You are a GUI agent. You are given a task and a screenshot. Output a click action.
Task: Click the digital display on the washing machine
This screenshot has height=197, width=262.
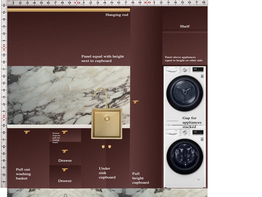point(198,132)
